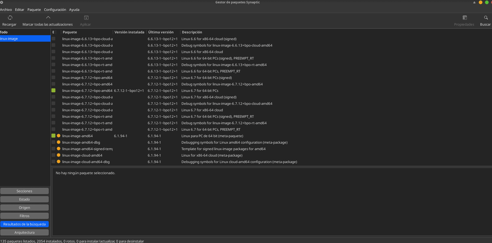This screenshot has width=492, height=243.
Task: Mark the checkbox for Linux 6.6 for 64-bit PCs, PREEMPT_RT
Action: coord(53,71)
